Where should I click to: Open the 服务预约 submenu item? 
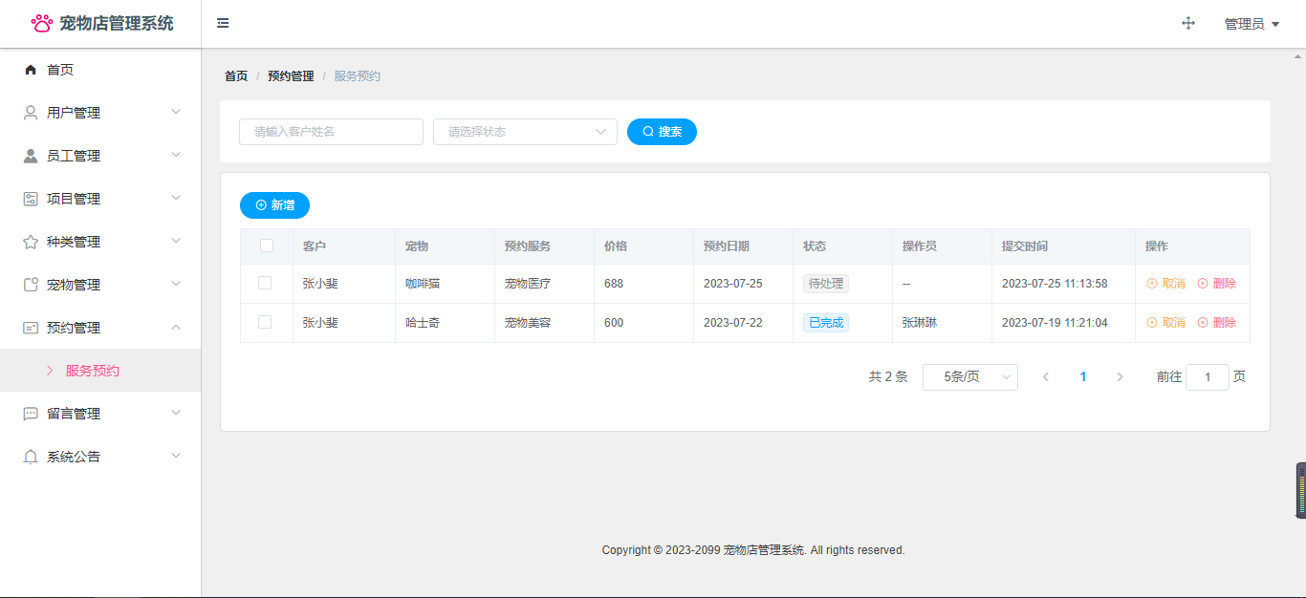(x=93, y=371)
